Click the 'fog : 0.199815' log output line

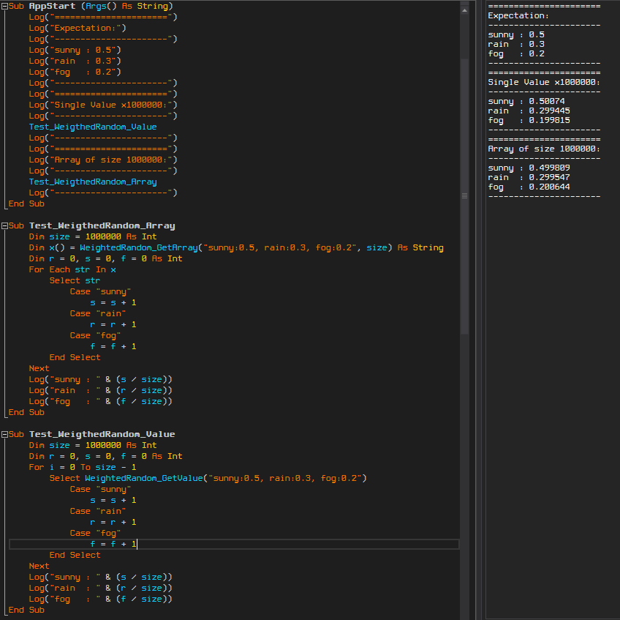point(529,120)
